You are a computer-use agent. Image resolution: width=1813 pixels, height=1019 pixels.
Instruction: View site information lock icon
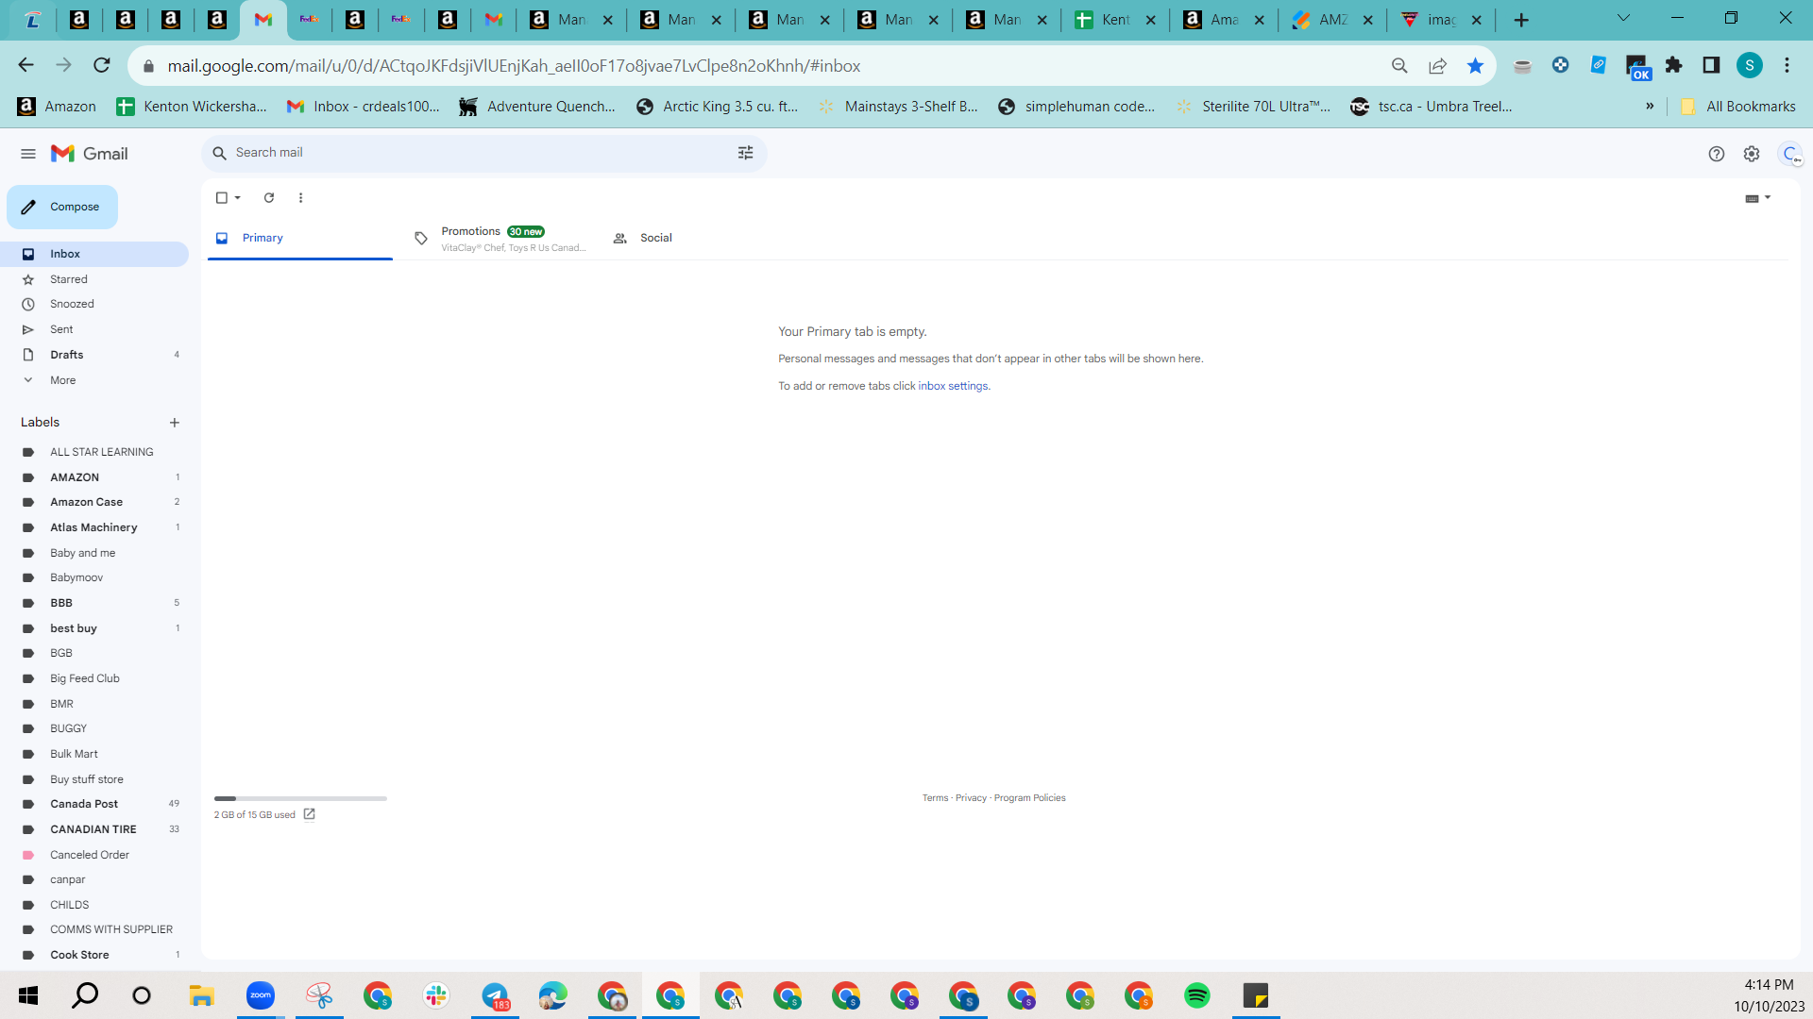pyautogui.click(x=148, y=66)
